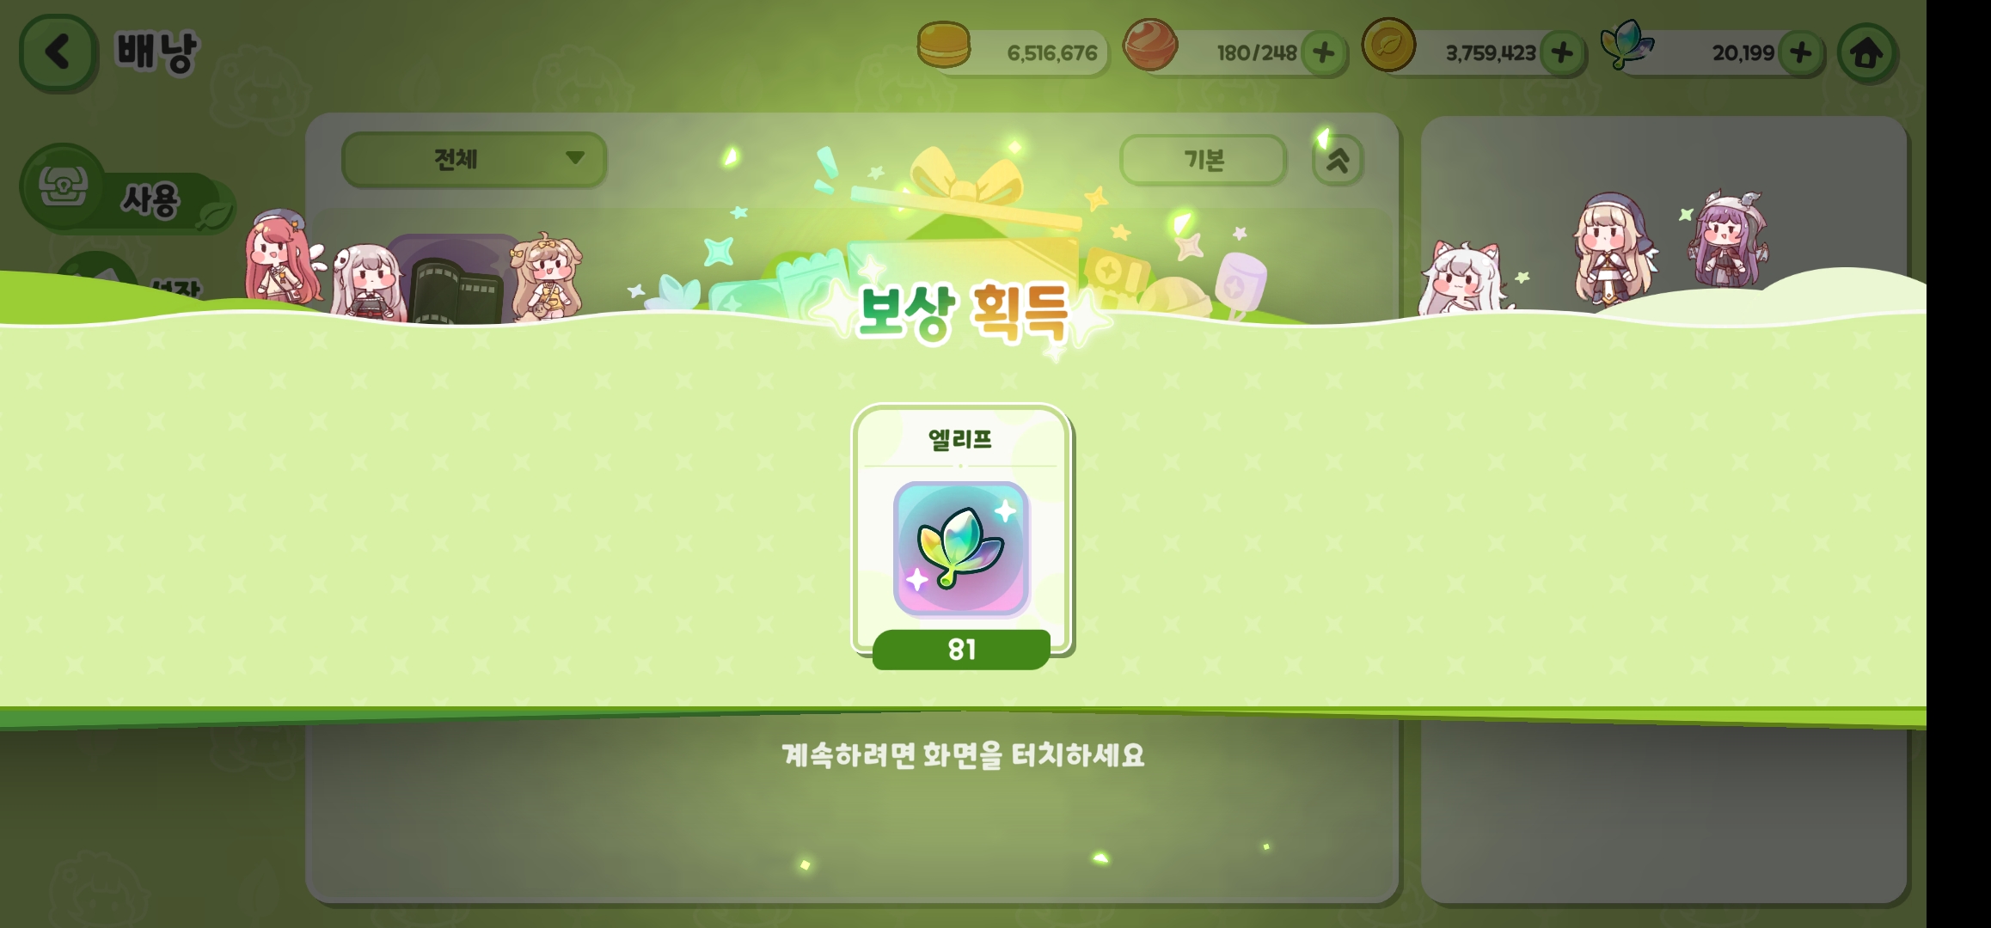Tap the red candy stamina icon
This screenshot has height=928, width=1991.
1150,44
